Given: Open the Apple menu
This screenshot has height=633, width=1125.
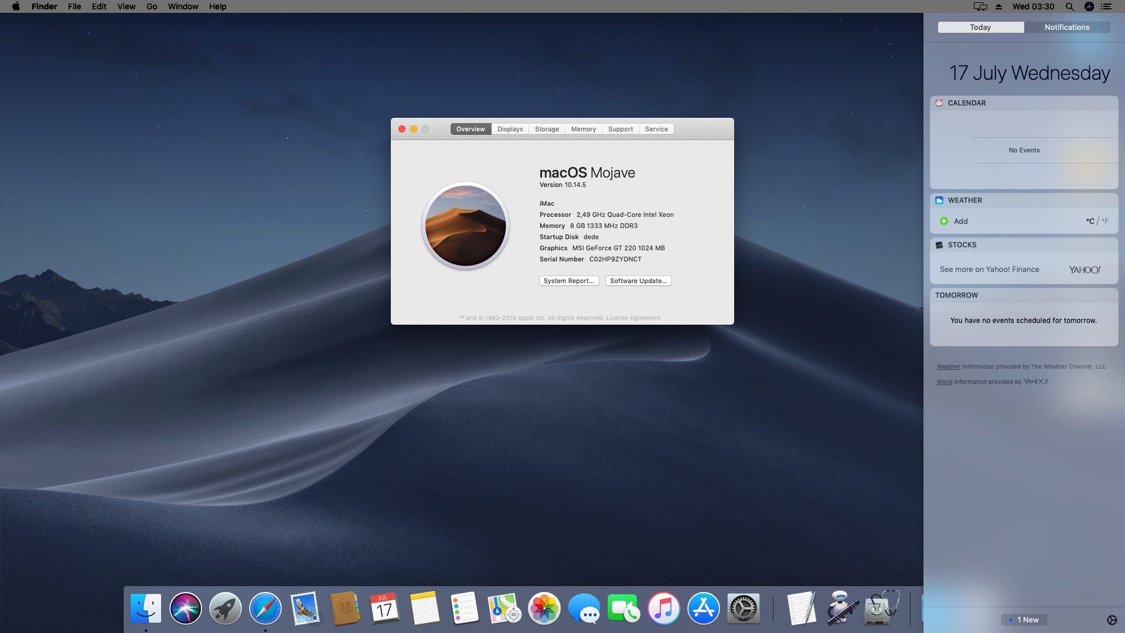Looking at the screenshot, I should [x=16, y=6].
